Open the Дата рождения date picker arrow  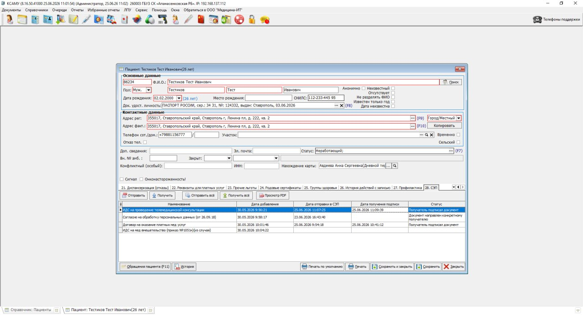click(x=179, y=98)
